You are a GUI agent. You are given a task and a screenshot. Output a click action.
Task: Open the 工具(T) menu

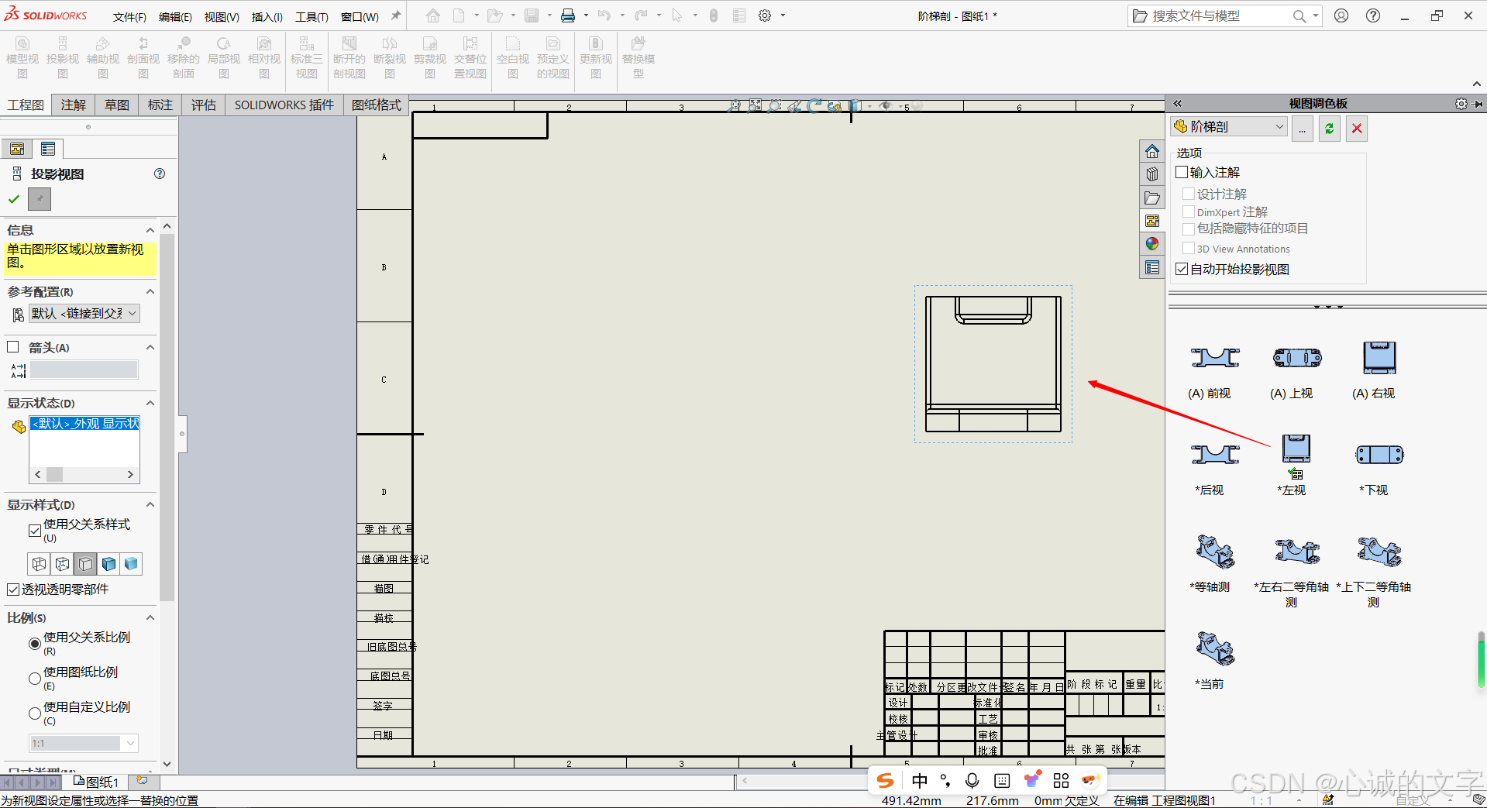pyautogui.click(x=312, y=16)
